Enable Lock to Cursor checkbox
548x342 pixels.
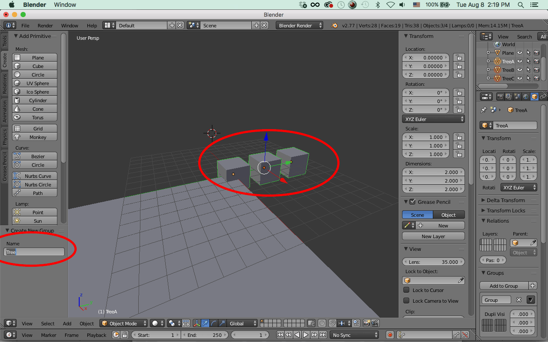[x=406, y=290]
